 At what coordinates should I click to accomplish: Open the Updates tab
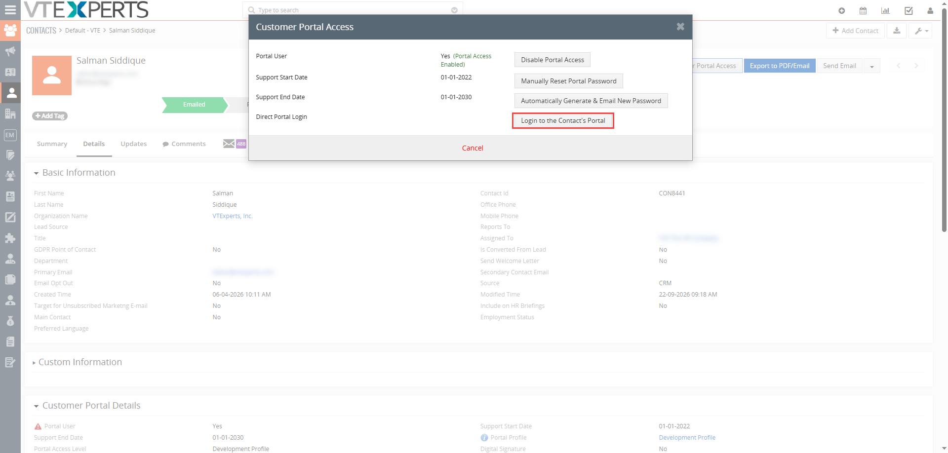point(134,144)
